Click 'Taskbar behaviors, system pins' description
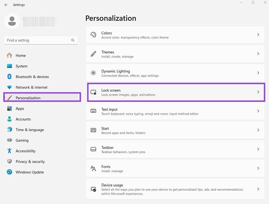269x204 pixels. pos(123,152)
